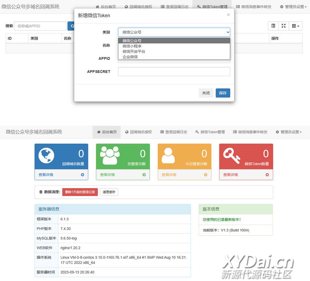Click the globe icon on 回调域名数量 card
310x281 pixels.
click(x=46, y=156)
